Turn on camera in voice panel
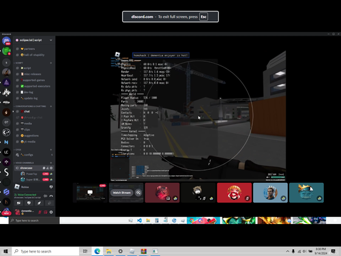 coord(18,203)
